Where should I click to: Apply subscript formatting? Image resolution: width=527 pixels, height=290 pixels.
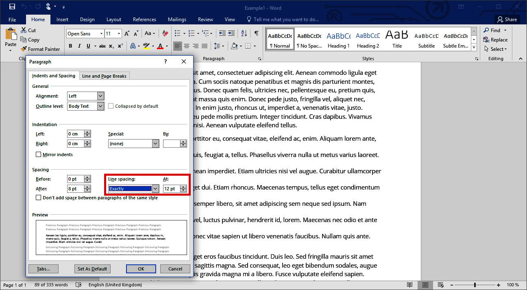[x=111, y=47]
